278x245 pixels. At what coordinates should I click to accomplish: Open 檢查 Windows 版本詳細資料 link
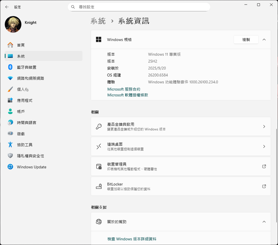(x=132, y=239)
